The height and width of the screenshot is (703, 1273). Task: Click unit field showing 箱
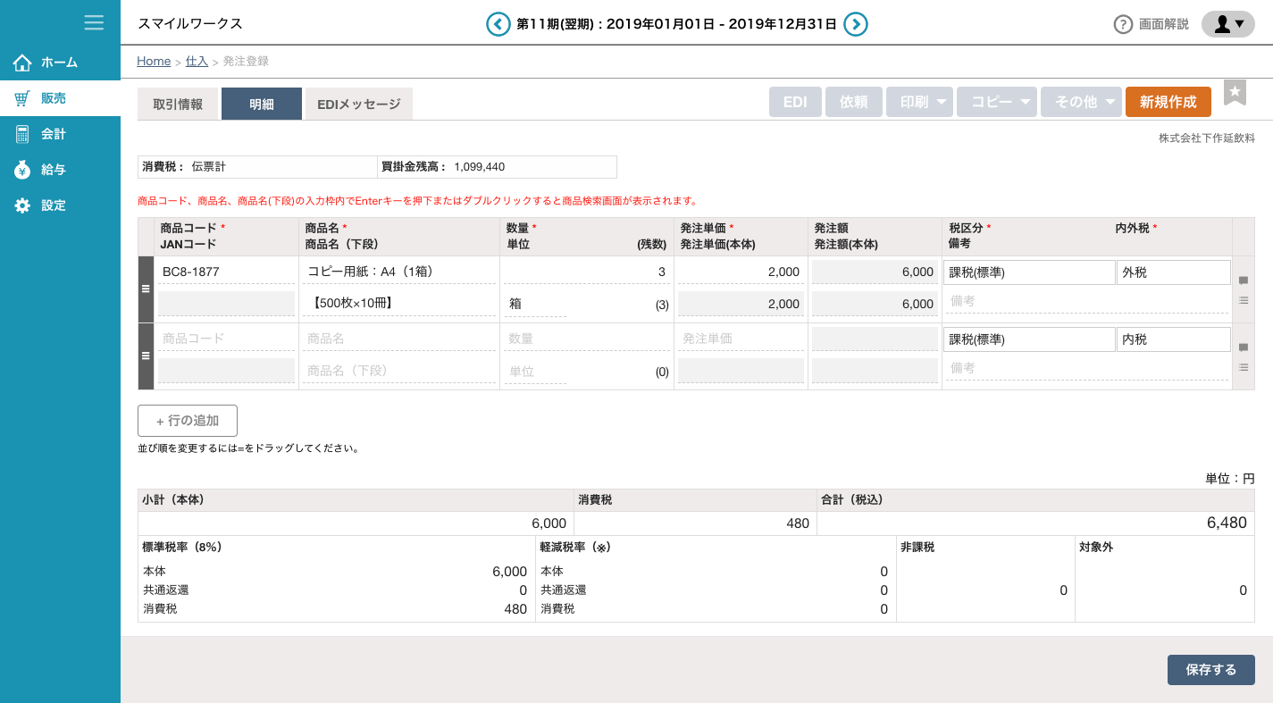click(535, 304)
